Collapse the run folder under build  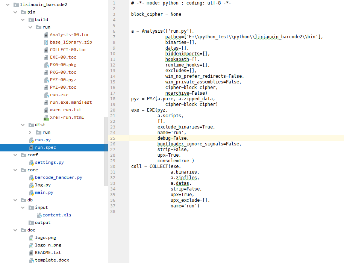click(x=30, y=27)
